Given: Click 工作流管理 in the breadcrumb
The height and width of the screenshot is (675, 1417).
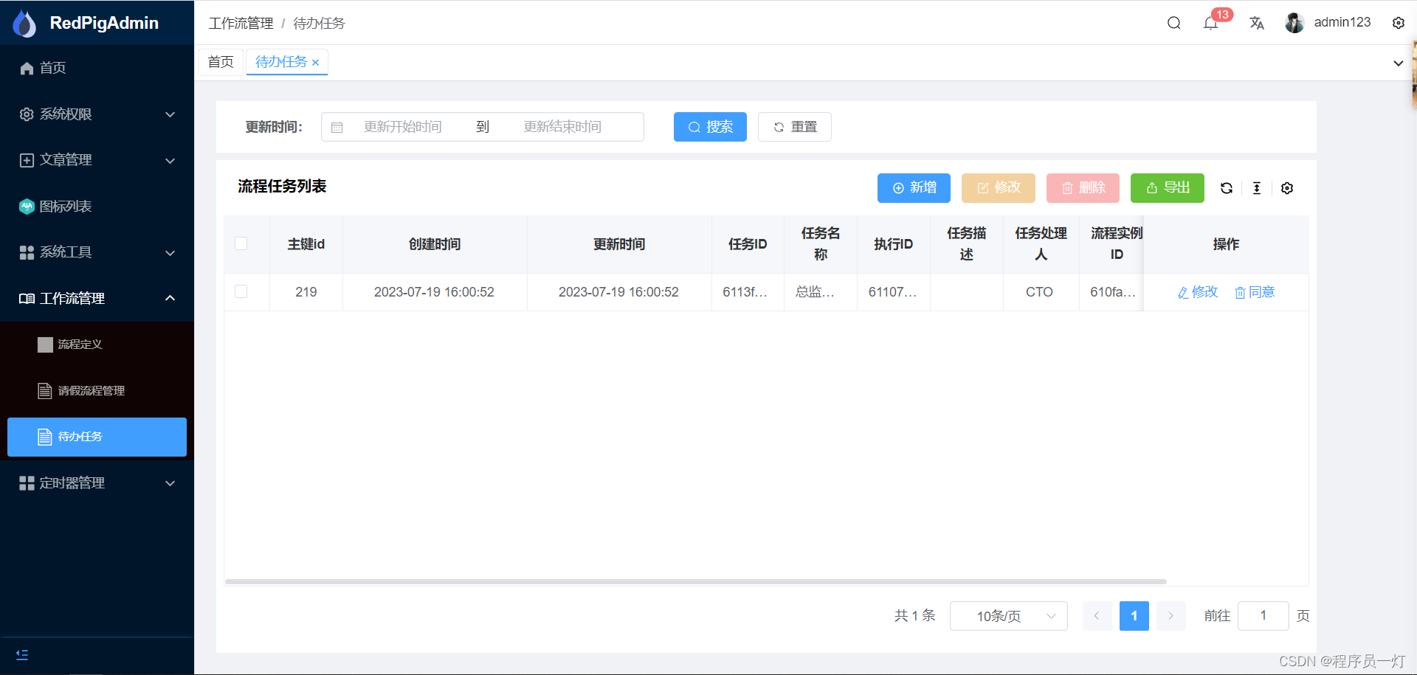Looking at the screenshot, I should [241, 24].
